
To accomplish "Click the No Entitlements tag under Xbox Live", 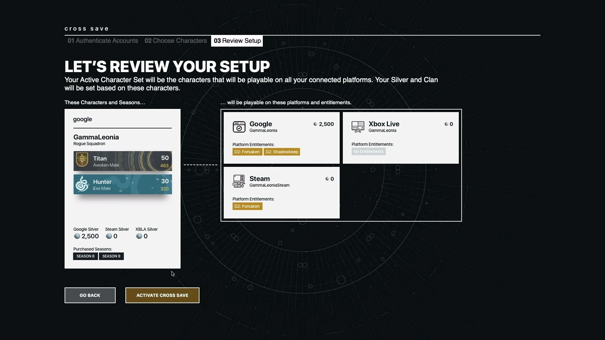I will (368, 151).
